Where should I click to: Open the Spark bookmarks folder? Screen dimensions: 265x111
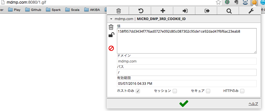coord(53,10)
